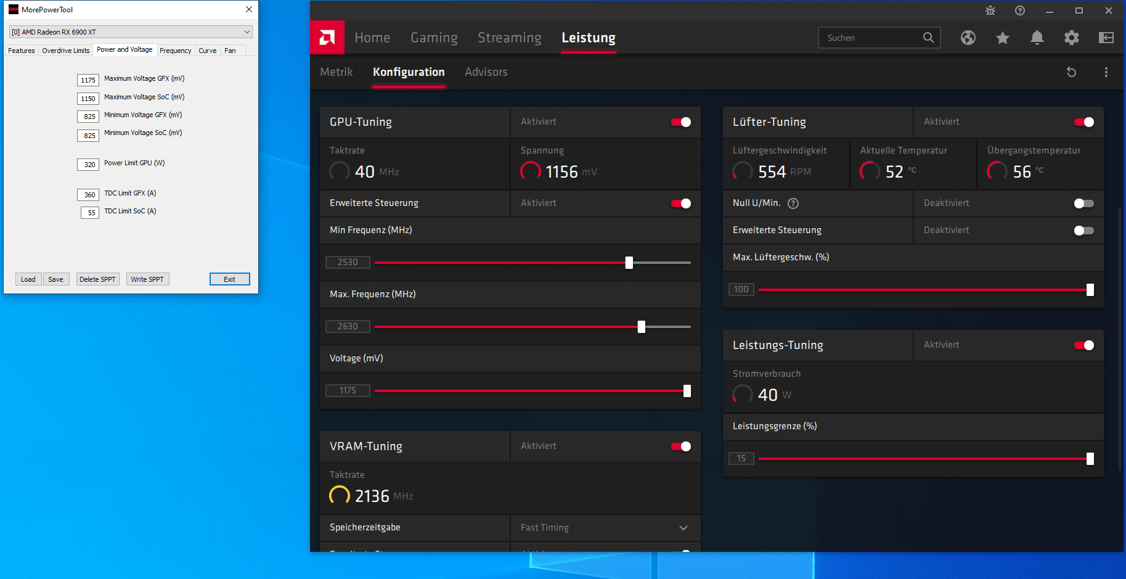The width and height of the screenshot is (1126, 579).
Task: Click the help icon next to Null U/Min.
Action: point(794,203)
